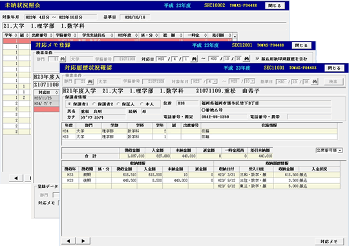Click history row with 収納金額 5,000
The height and width of the screenshot is (246, 349).
point(277,186)
